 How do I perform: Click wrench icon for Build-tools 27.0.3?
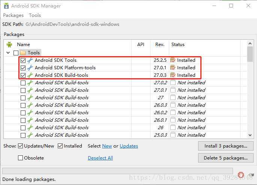(30, 75)
